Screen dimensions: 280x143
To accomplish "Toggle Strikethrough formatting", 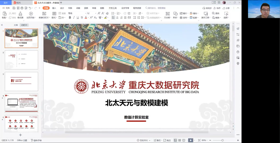I will click(x=82, y=18).
